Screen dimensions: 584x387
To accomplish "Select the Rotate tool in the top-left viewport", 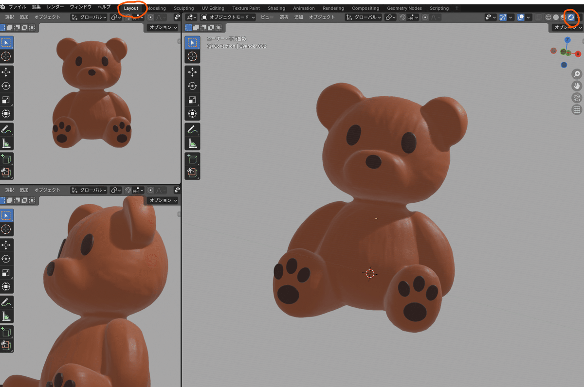I will [x=7, y=86].
